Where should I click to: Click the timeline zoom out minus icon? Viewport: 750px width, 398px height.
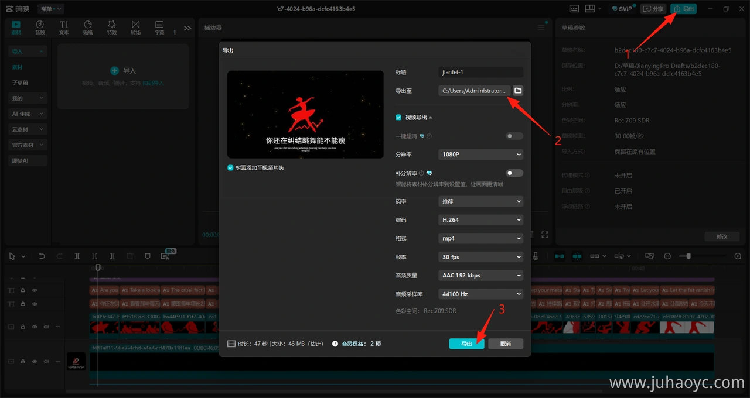pos(667,256)
